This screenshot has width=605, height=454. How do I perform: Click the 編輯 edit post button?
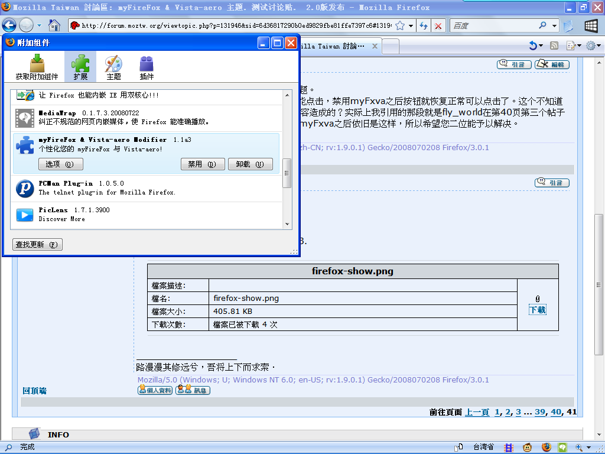click(x=552, y=64)
